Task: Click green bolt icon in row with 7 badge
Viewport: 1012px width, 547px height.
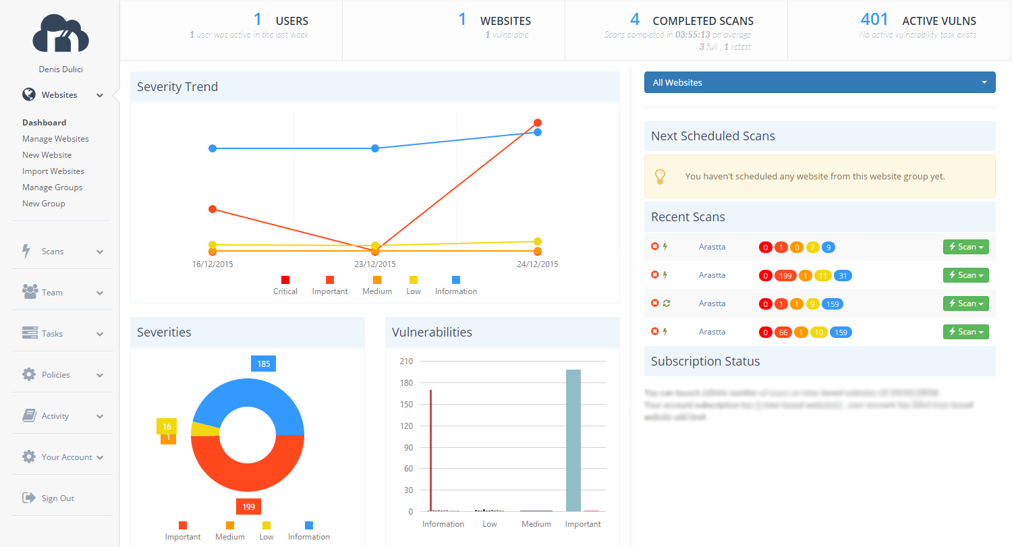Action: point(665,246)
